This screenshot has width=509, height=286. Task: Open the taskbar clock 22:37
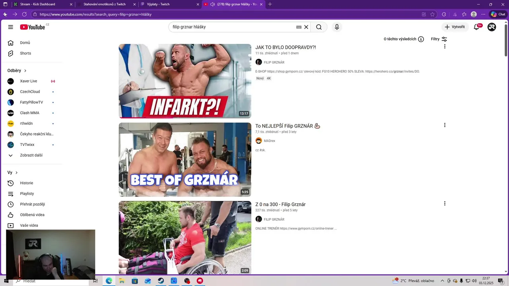(486, 281)
